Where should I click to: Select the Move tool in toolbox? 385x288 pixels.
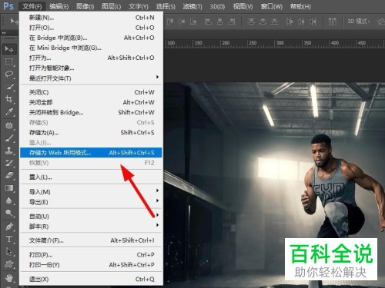point(9,49)
